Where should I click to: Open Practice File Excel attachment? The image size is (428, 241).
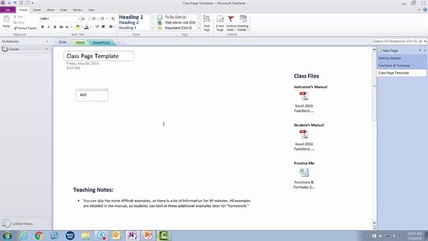pyautogui.click(x=304, y=173)
